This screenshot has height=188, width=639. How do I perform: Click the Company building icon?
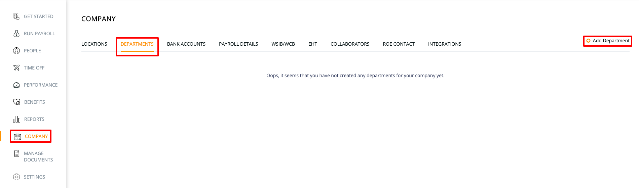click(17, 136)
